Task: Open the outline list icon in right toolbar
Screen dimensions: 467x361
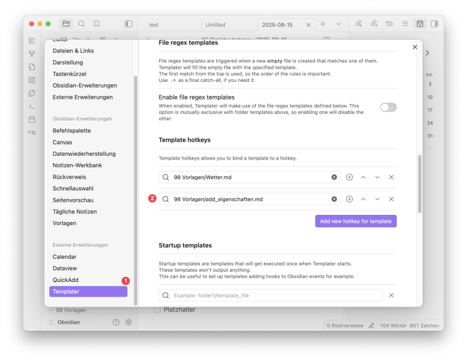Action: click(404, 23)
